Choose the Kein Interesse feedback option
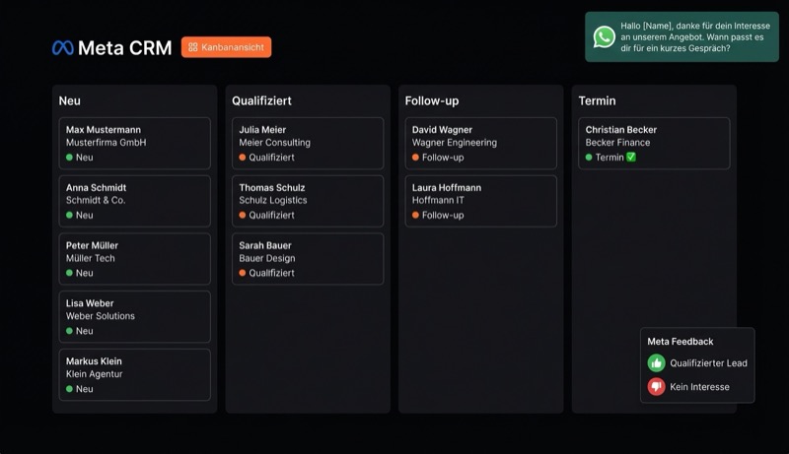This screenshot has height=454, width=789. (x=699, y=387)
